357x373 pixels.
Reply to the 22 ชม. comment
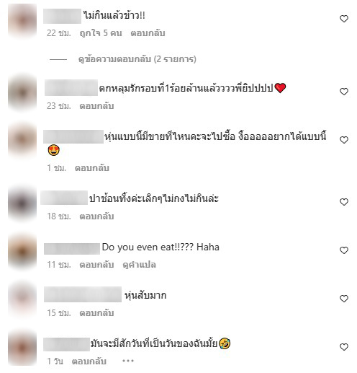(x=148, y=33)
